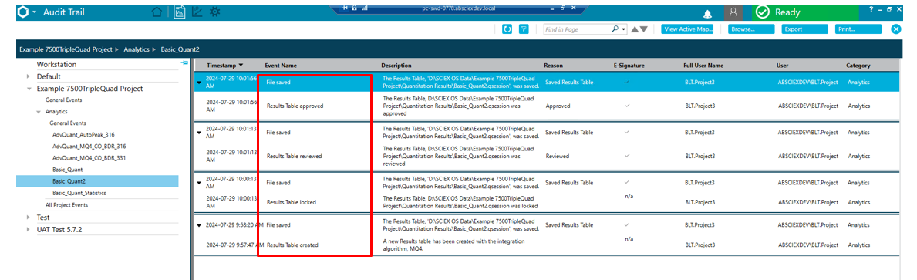This screenshot has width=917, height=280.
Task: Collapse the 10:00:13 File saved group
Action: (x=199, y=182)
